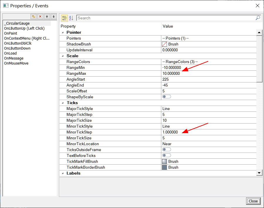This screenshot has height=208, width=264.
Task: Click the ShadowBrush property name
Action: point(79,44)
